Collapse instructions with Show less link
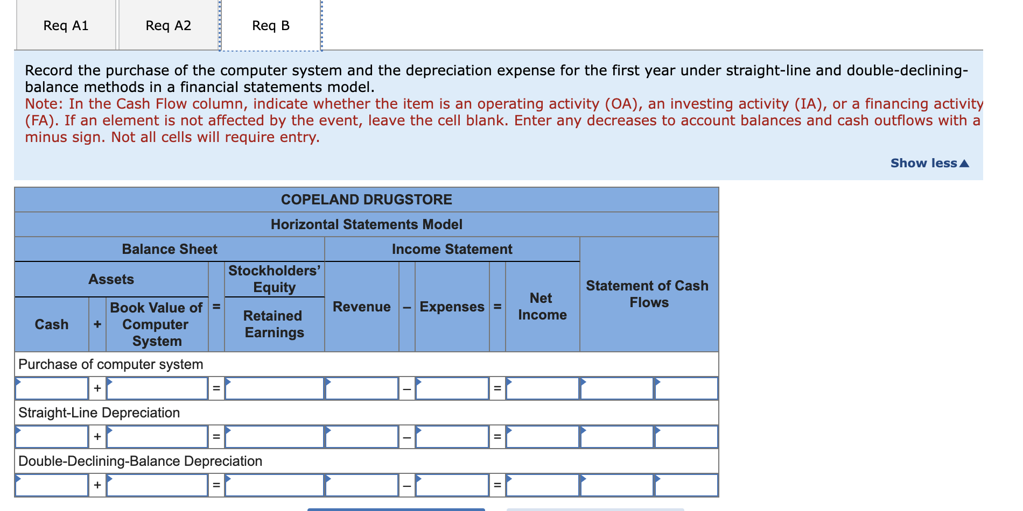1023x511 pixels. pos(929,163)
